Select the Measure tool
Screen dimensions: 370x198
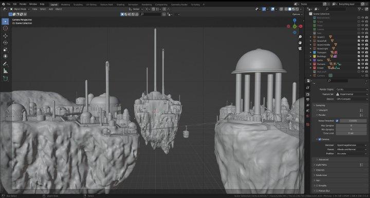pos(5,71)
